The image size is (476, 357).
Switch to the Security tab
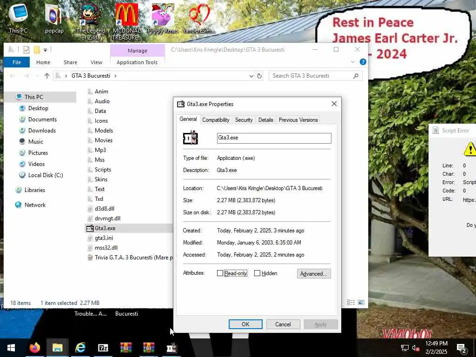[x=244, y=120]
